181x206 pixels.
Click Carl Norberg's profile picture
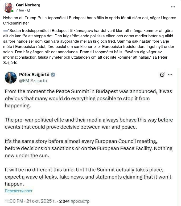click(9, 7)
